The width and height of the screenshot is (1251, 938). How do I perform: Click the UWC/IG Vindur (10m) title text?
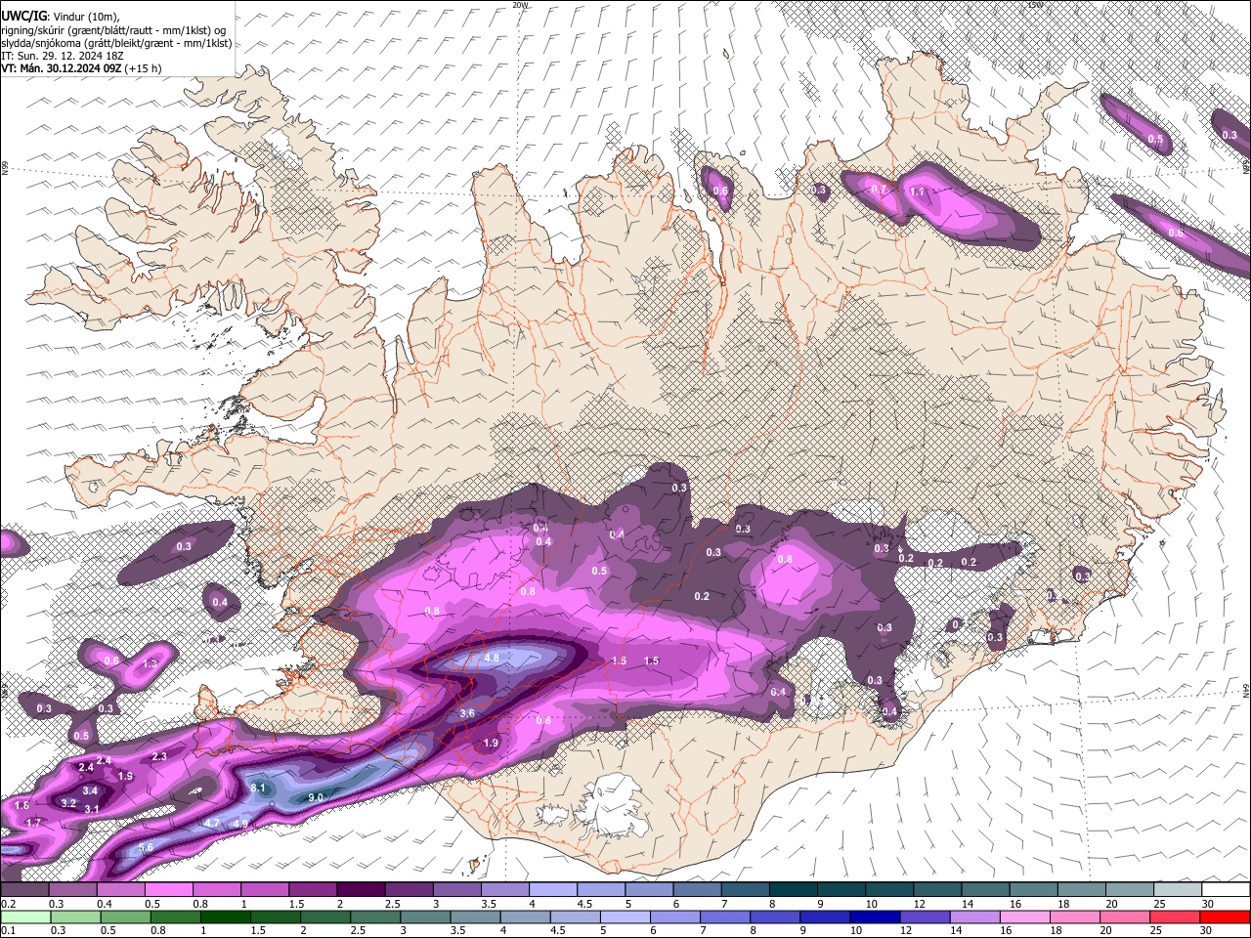(59, 15)
